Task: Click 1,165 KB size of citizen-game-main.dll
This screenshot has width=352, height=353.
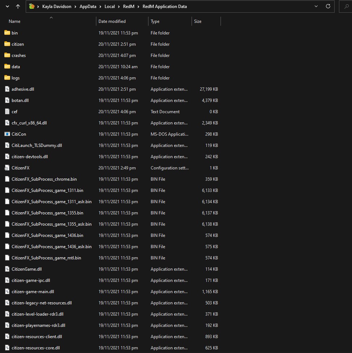Action: 210,292
